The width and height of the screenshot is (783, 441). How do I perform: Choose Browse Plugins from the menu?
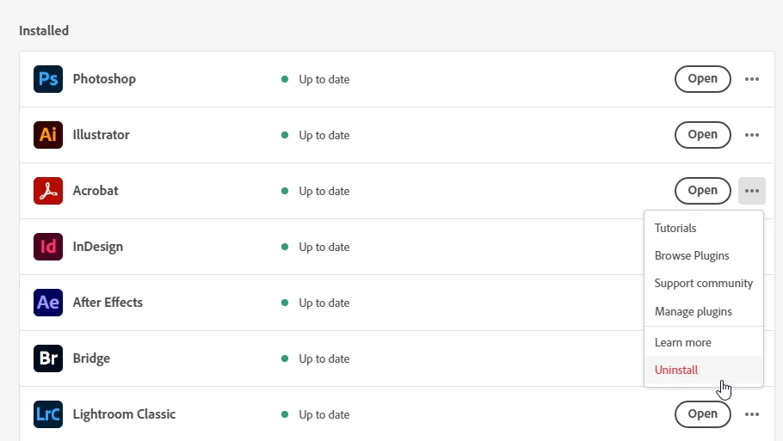click(704, 255)
